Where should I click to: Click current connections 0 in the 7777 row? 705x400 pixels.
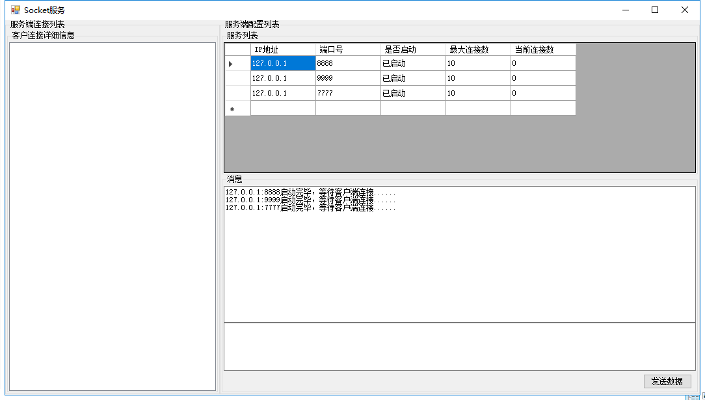[543, 93]
